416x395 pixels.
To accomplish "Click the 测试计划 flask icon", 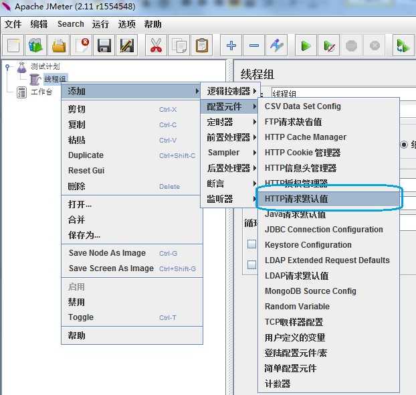I will [x=22, y=67].
